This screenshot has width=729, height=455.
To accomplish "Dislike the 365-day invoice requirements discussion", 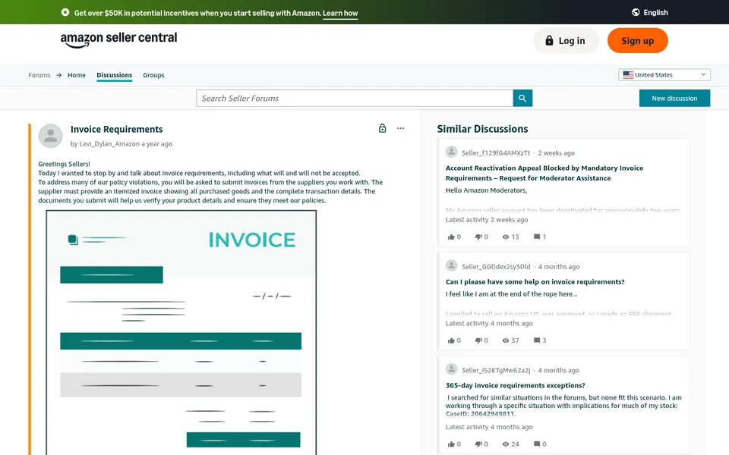I will [478, 444].
